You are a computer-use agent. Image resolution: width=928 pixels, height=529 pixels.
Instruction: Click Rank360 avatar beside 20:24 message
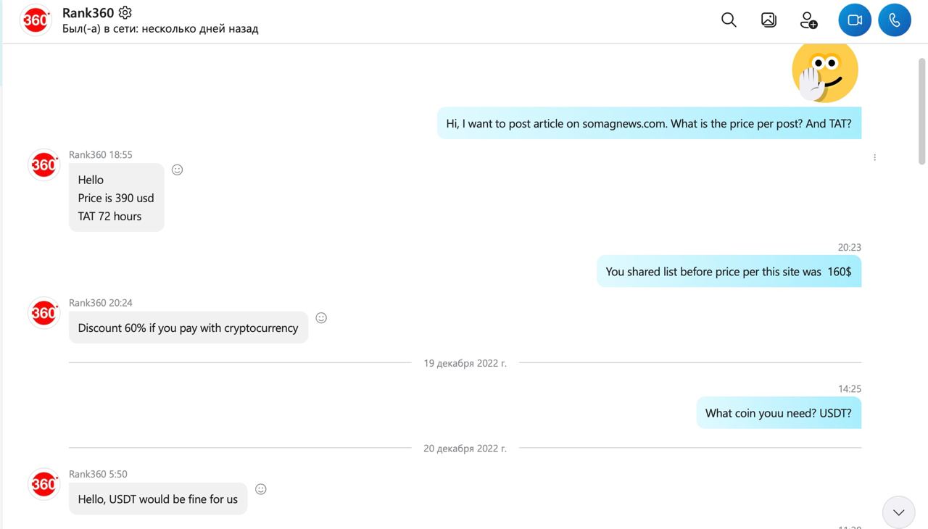pyautogui.click(x=43, y=312)
